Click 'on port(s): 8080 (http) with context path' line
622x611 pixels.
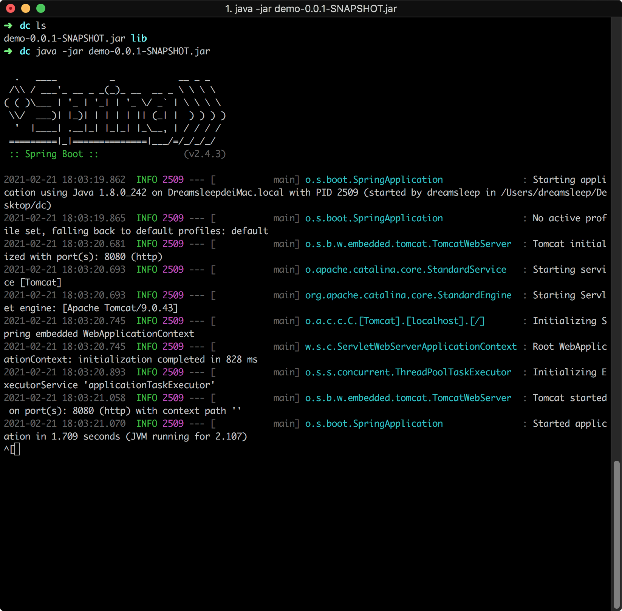[x=118, y=411]
